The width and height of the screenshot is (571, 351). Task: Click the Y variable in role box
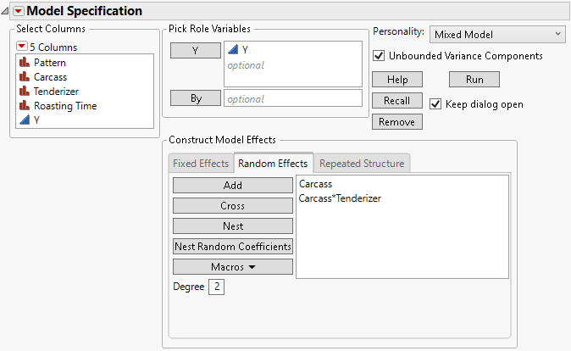coord(245,50)
